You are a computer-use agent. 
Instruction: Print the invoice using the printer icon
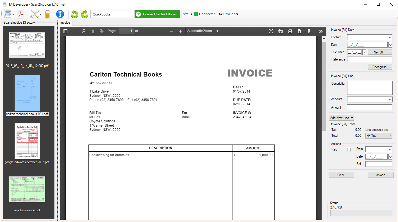tap(290, 31)
